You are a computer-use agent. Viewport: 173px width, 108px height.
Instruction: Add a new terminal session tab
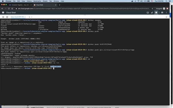(29, 17)
